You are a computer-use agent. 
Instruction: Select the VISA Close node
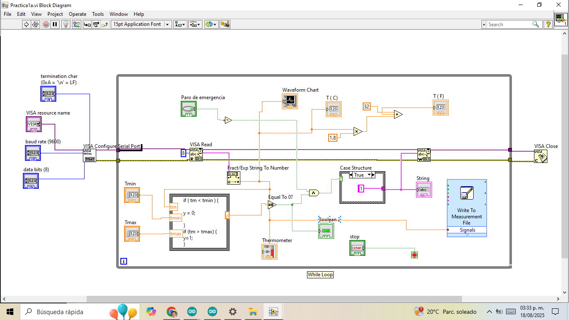coord(541,156)
